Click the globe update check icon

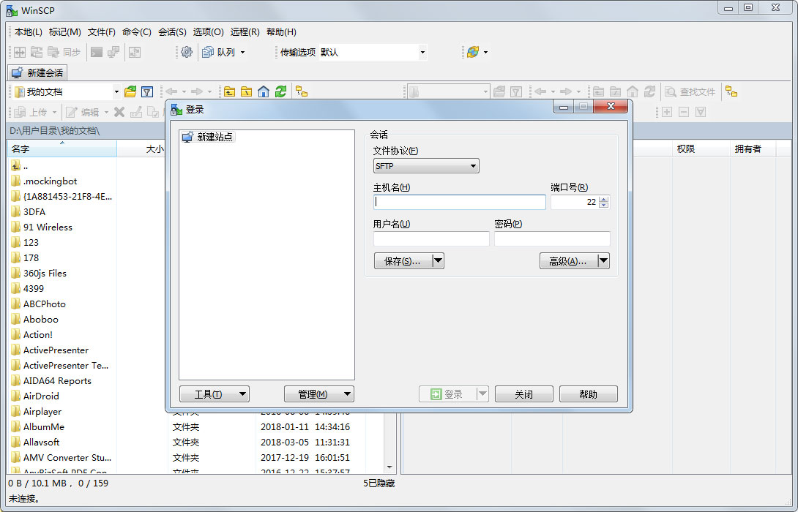coord(473,52)
